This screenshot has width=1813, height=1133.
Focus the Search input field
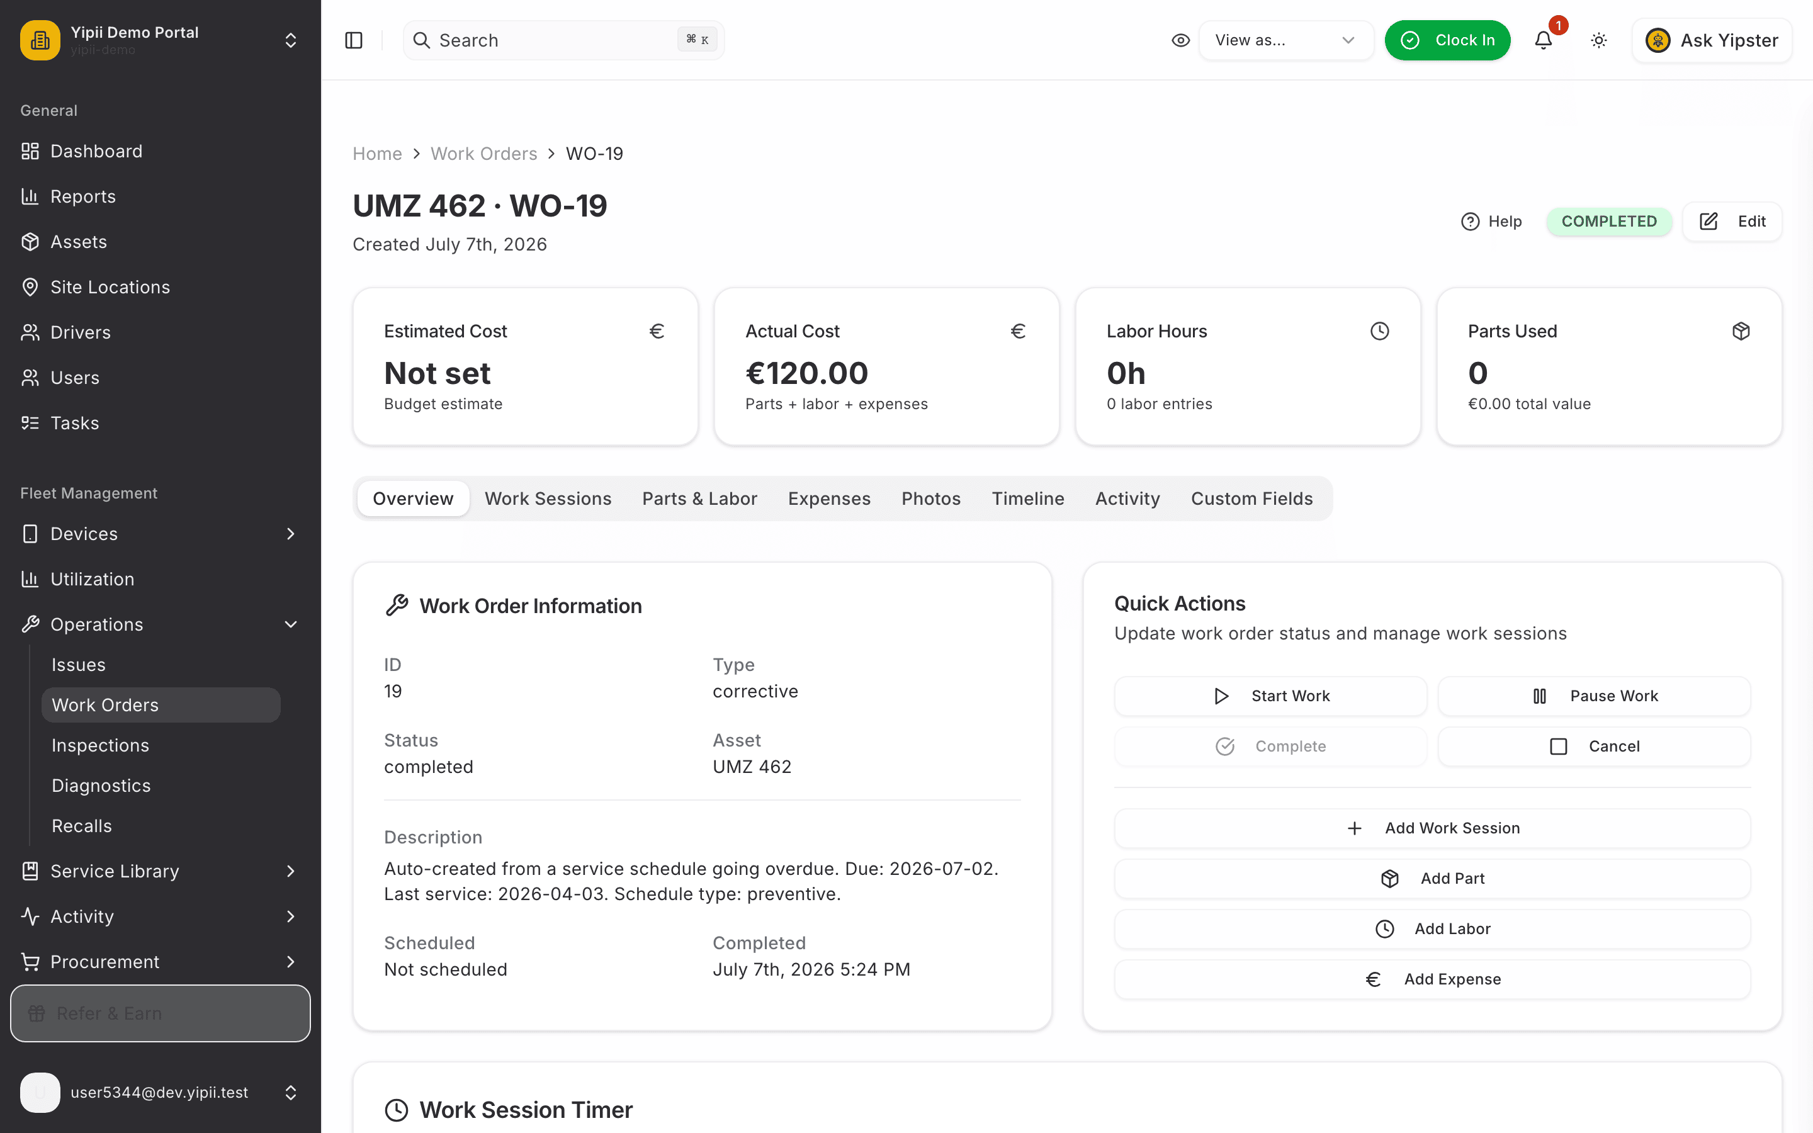coord(563,40)
